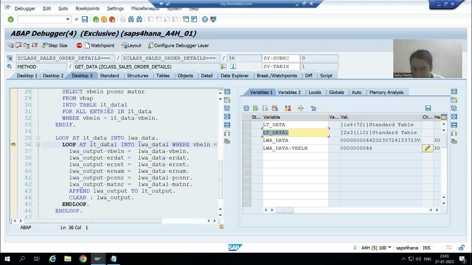Click the close tool icon right of variables panel

[454, 92]
